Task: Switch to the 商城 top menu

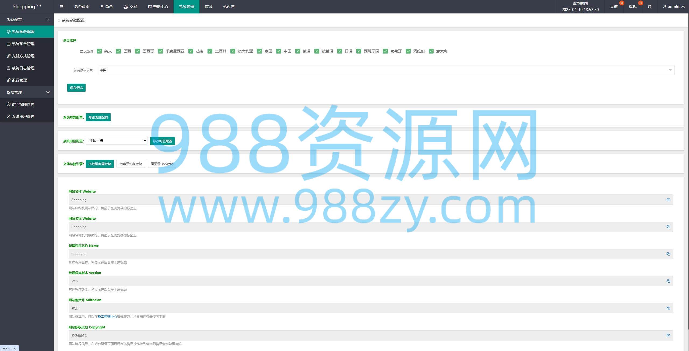Action: click(x=208, y=7)
